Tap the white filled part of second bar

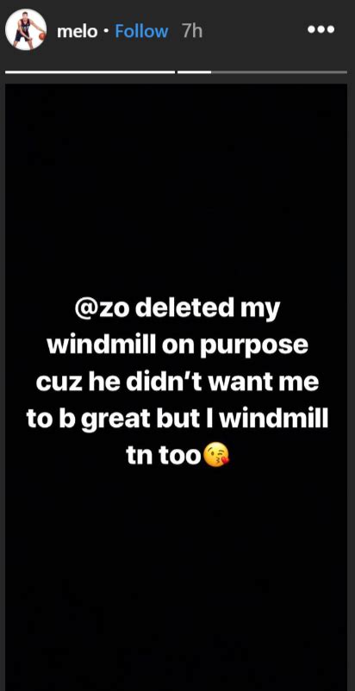[194, 72]
